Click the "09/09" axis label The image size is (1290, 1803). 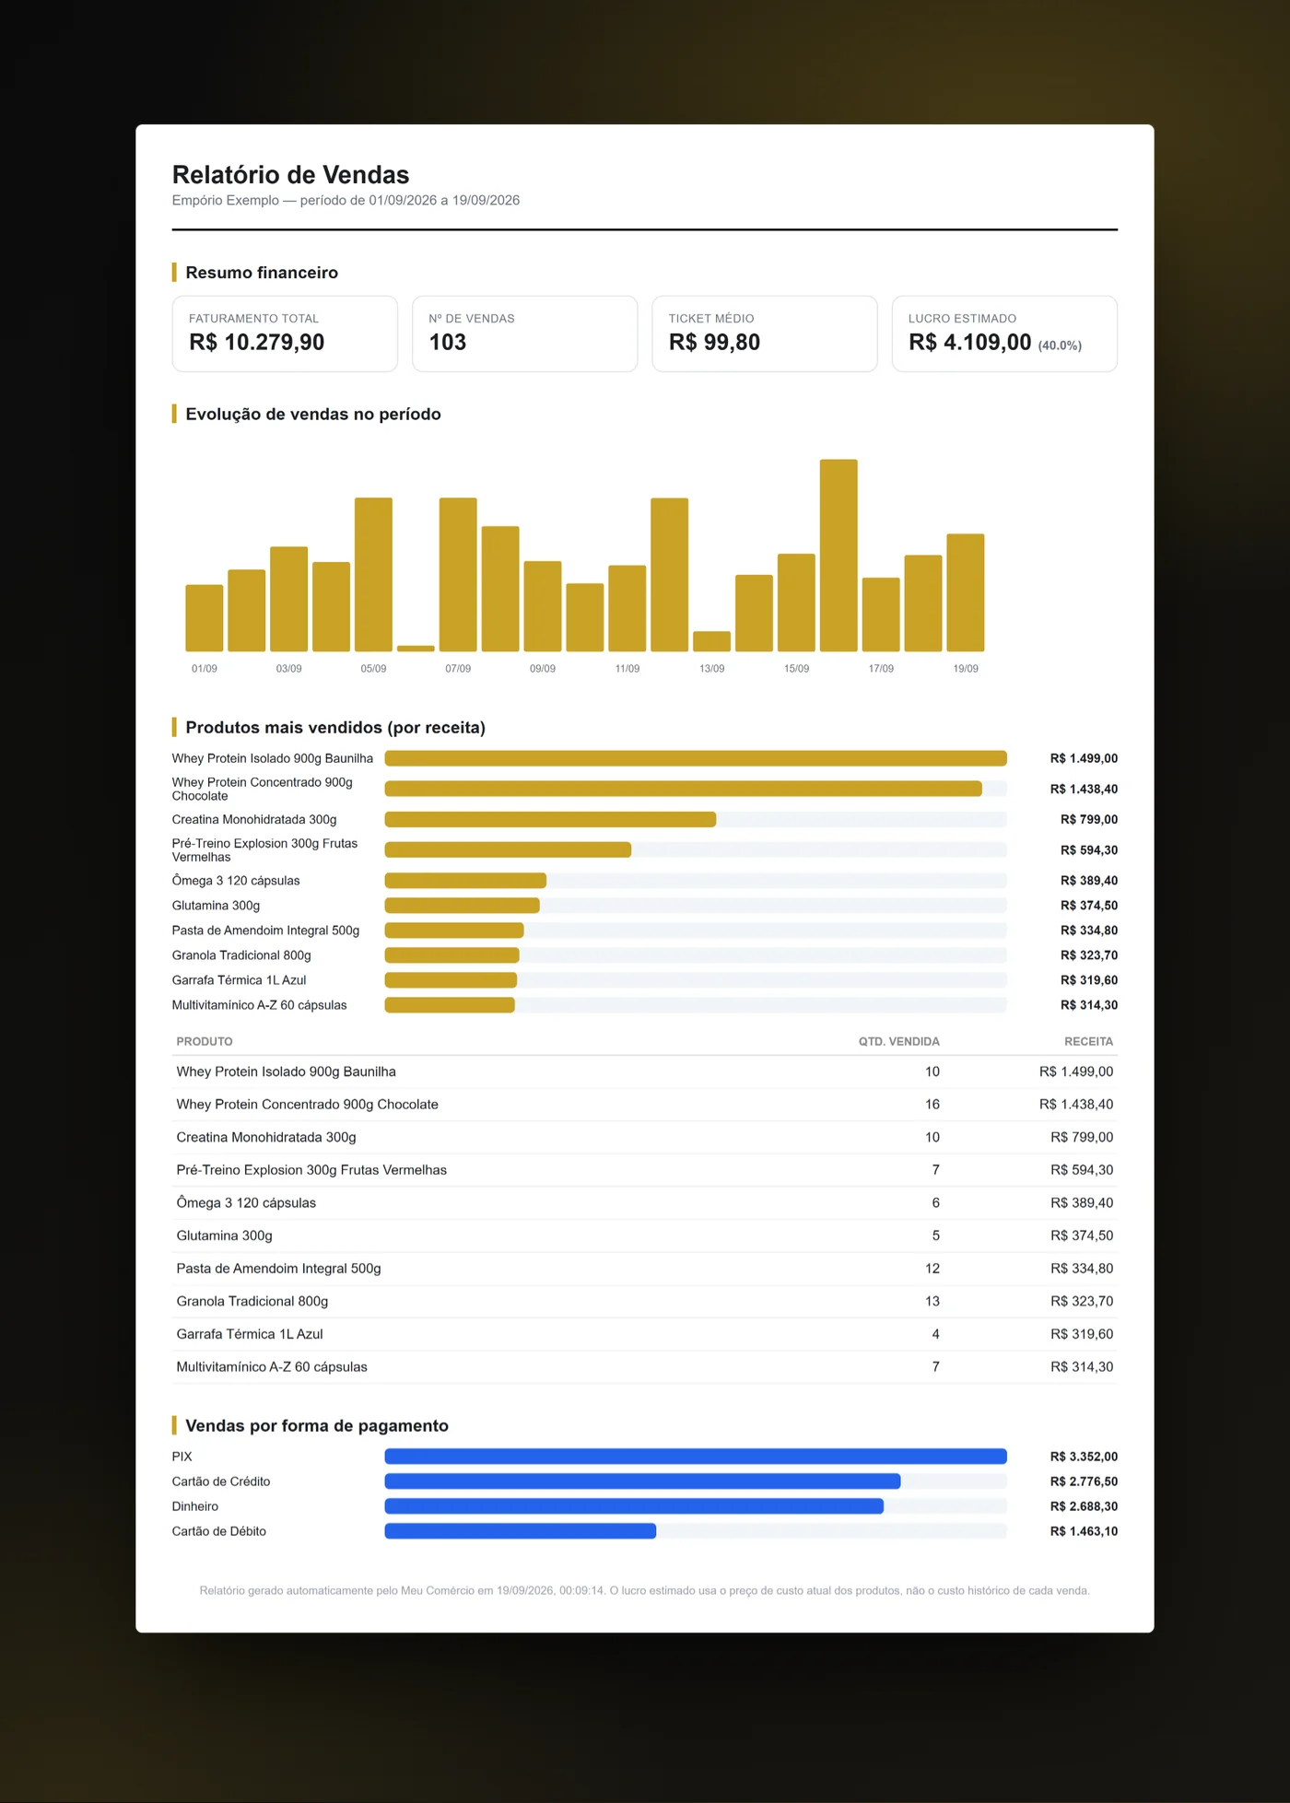(x=543, y=669)
